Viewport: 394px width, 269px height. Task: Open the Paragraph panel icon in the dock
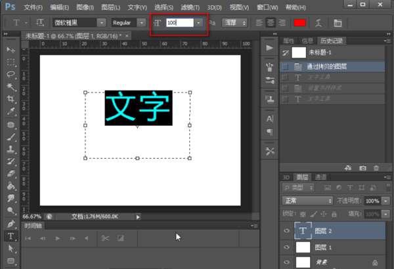pyautogui.click(x=269, y=132)
